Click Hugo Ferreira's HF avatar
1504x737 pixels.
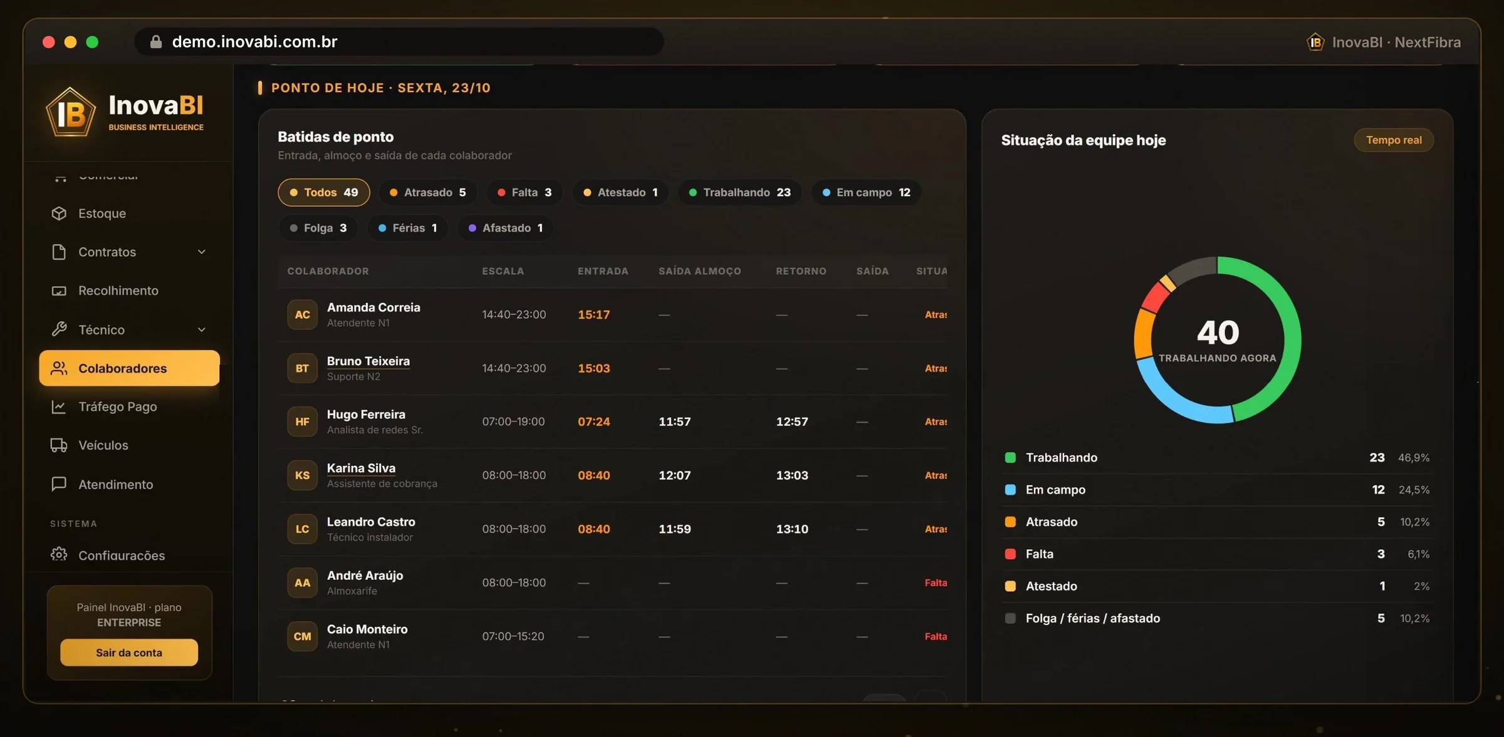pyautogui.click(x=302, y=421)
